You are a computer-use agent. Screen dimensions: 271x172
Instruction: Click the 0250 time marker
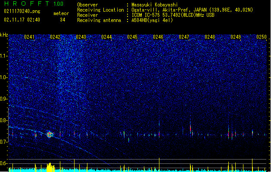click(x=262, y=37)
